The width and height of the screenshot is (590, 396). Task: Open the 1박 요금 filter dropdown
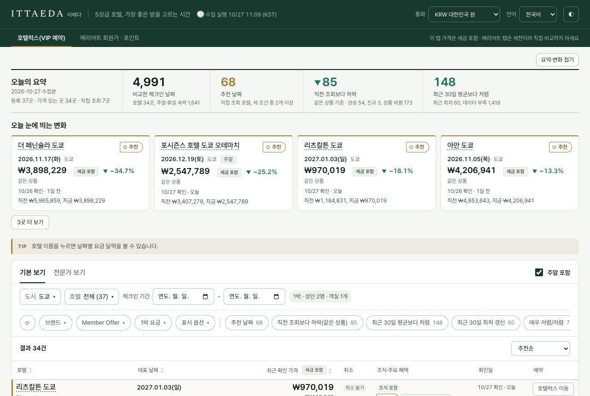point(153,323)
